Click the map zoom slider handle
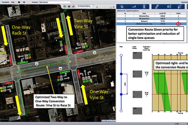 pos(111,7)
